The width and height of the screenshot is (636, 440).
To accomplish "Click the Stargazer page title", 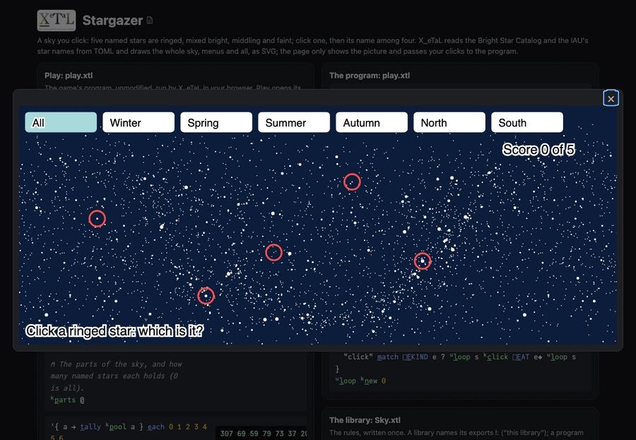I will tap(112, 20).
